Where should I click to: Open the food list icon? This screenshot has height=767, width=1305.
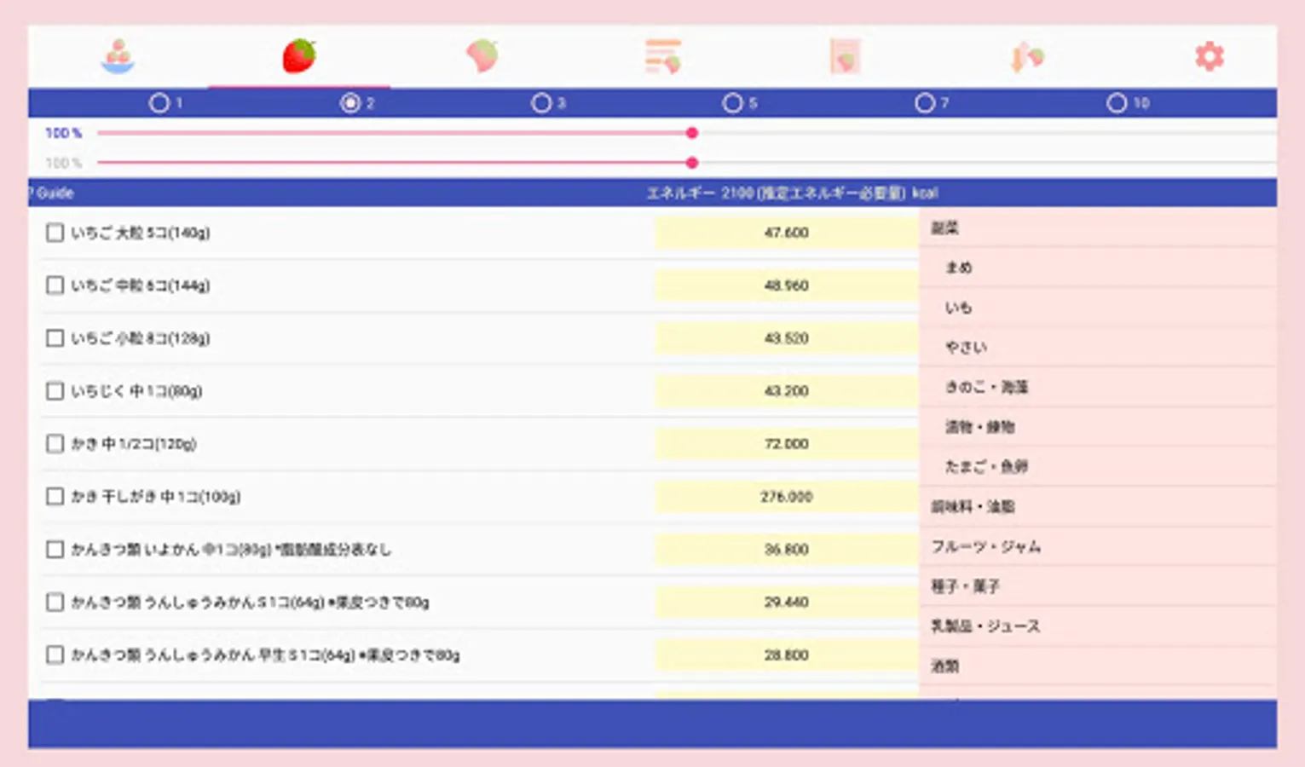pyautogui.click(x=663, y=55)
